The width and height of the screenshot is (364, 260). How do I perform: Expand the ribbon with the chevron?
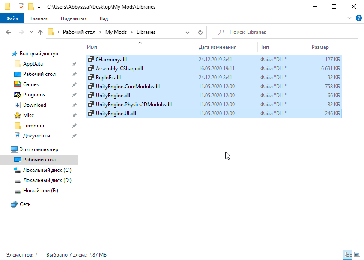coord(349,18)
